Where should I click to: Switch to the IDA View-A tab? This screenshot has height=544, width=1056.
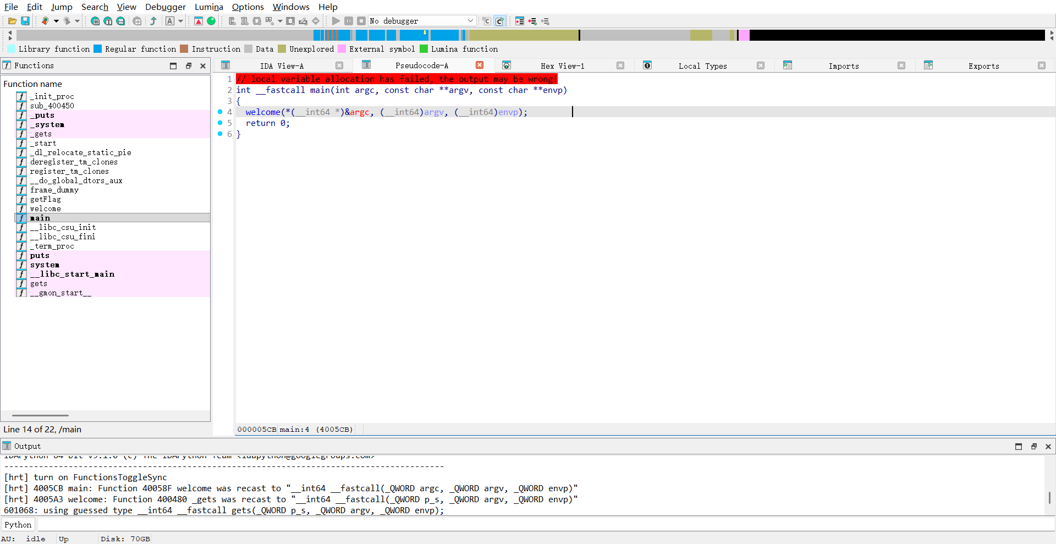coord(282,66)
